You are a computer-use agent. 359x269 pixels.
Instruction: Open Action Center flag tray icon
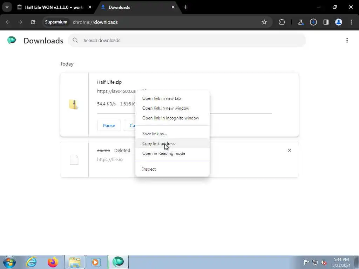[x=306, y=262]
